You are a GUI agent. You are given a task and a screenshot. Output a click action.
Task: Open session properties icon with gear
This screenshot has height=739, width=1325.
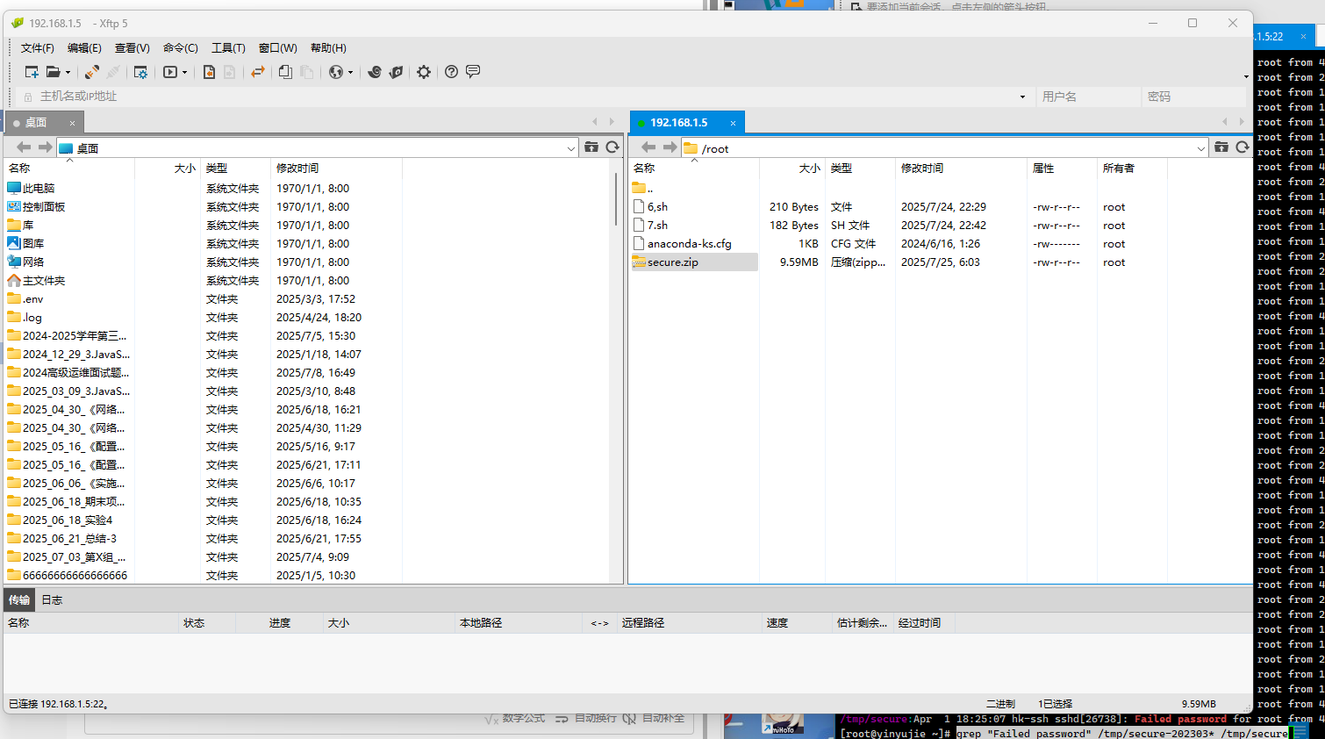pyautogui.click(x=140, y=72)
